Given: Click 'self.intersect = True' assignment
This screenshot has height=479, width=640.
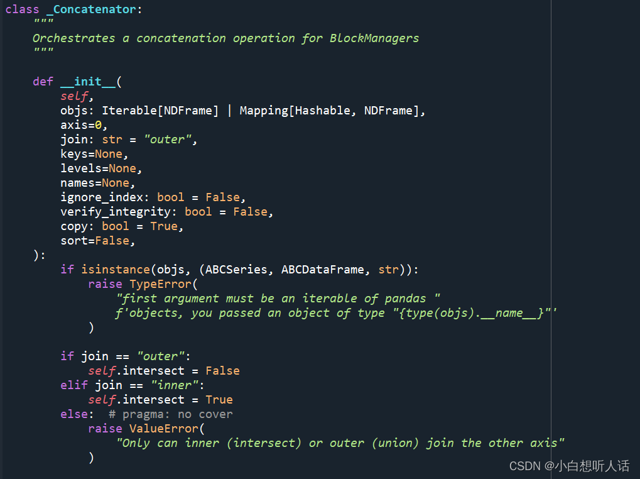Looking at the screenshot, I should click(160, 400).
